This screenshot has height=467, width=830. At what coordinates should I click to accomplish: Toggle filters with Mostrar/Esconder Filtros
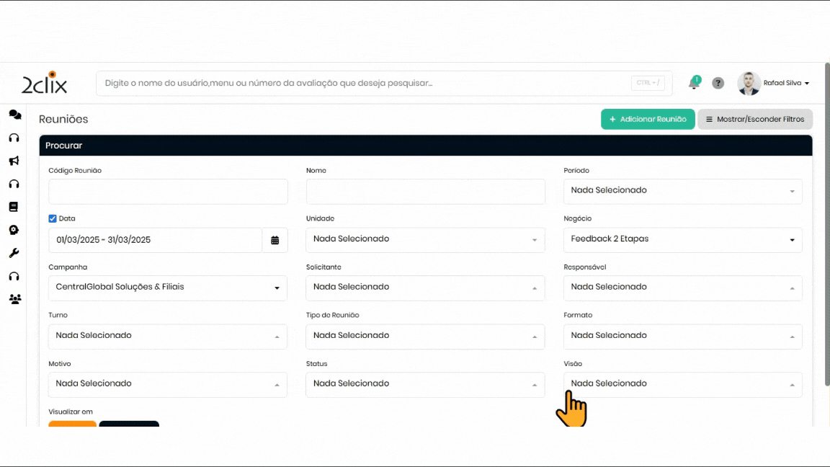point(754,120)
